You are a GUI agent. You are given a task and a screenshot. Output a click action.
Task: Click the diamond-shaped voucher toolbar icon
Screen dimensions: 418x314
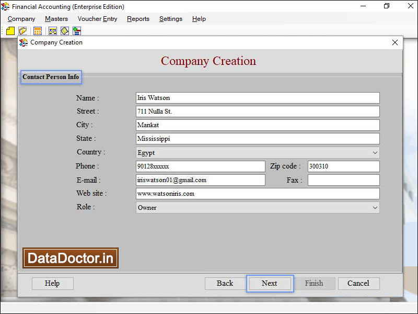[x=64, y=30]
